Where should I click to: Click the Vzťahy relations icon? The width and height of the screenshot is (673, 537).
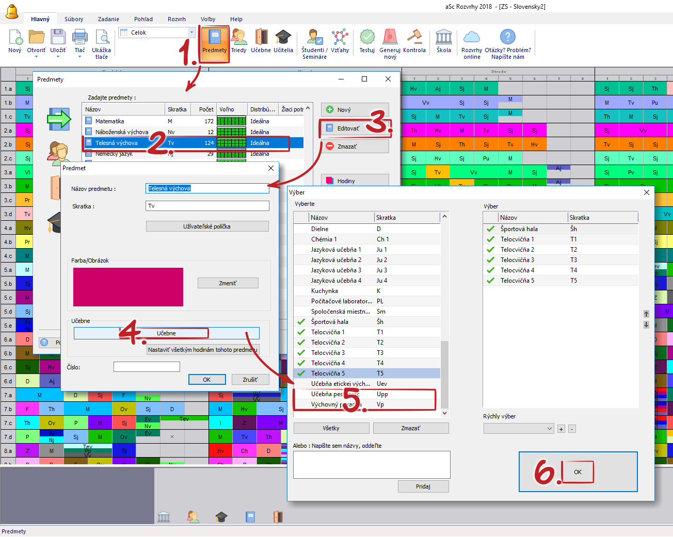340,41
